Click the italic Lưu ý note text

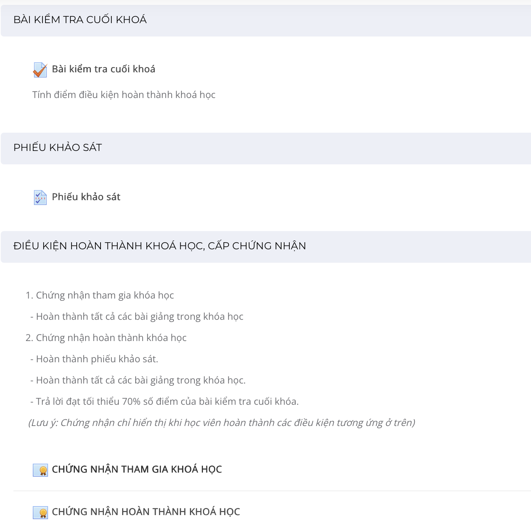click(222, 423)
